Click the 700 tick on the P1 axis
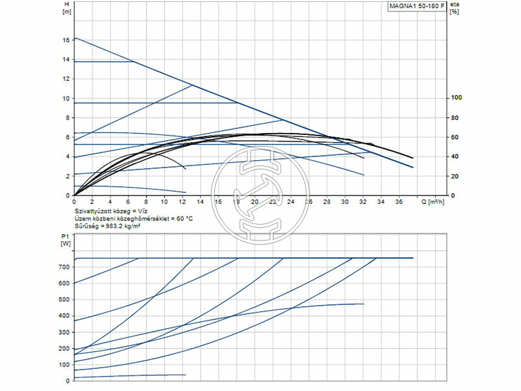This screenshot has height=391, width=521. pos(64,267)
